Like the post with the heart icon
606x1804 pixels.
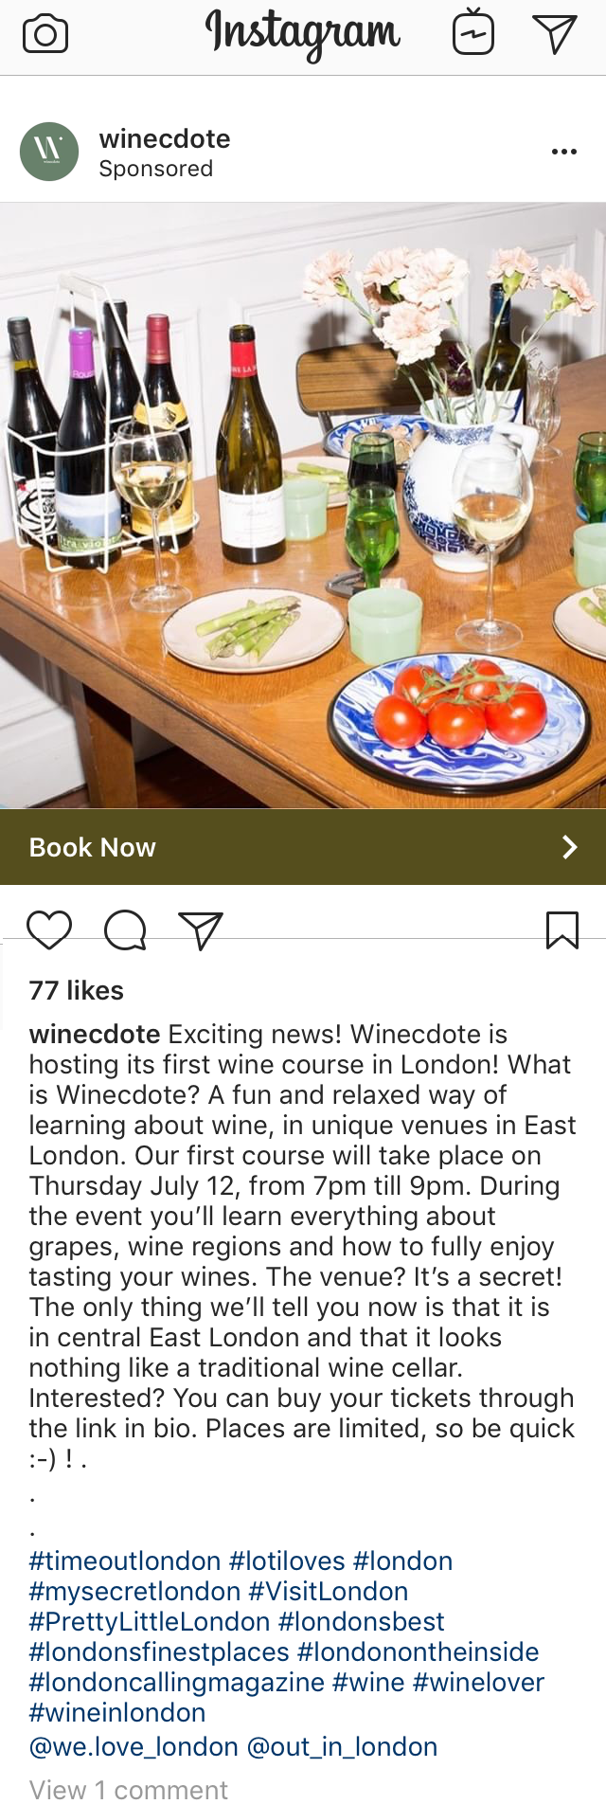point(49,929)
